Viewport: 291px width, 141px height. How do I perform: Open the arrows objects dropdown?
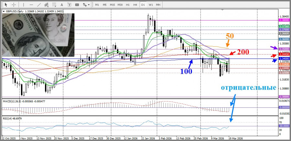(x=86, y=5)
